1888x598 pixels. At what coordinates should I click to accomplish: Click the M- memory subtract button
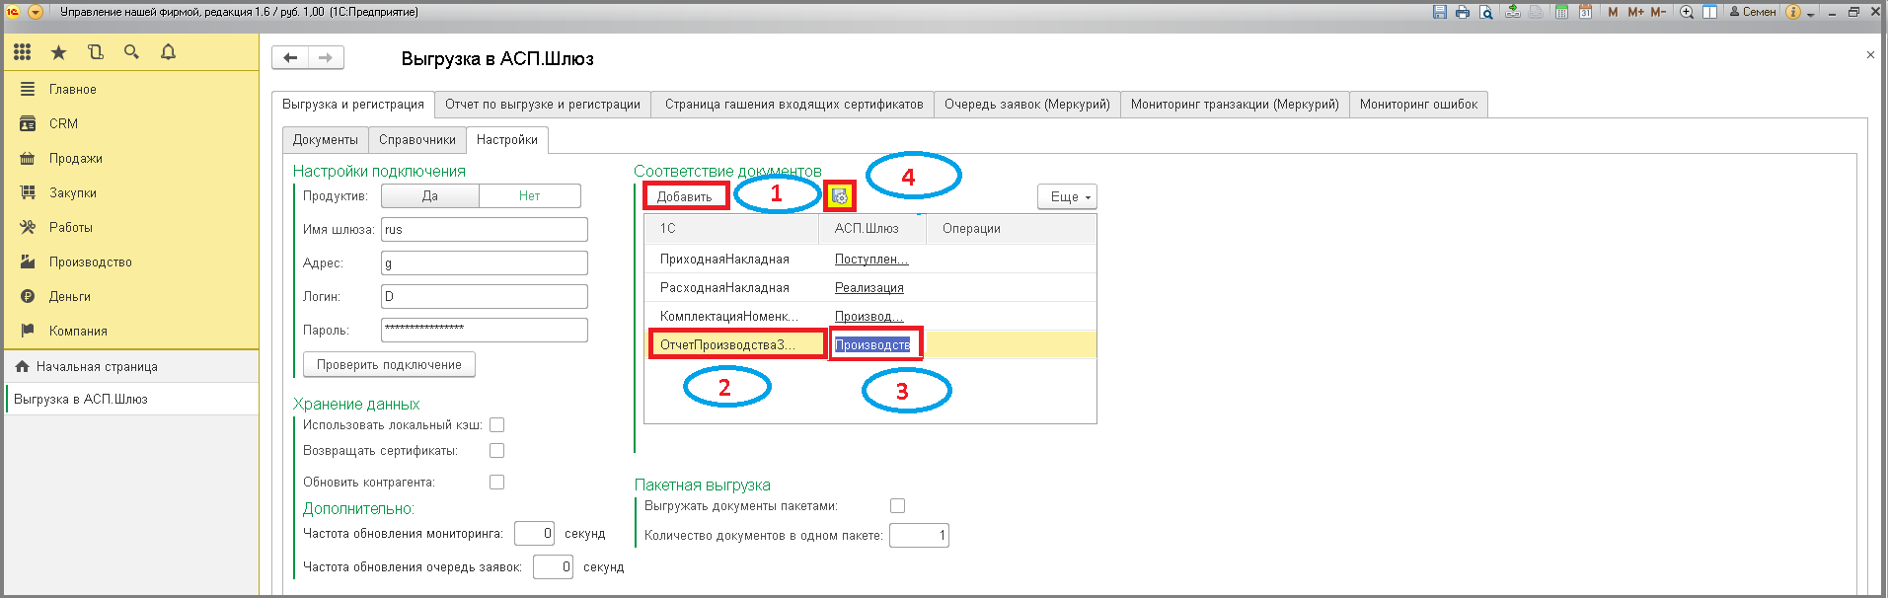pos(1658,12)
